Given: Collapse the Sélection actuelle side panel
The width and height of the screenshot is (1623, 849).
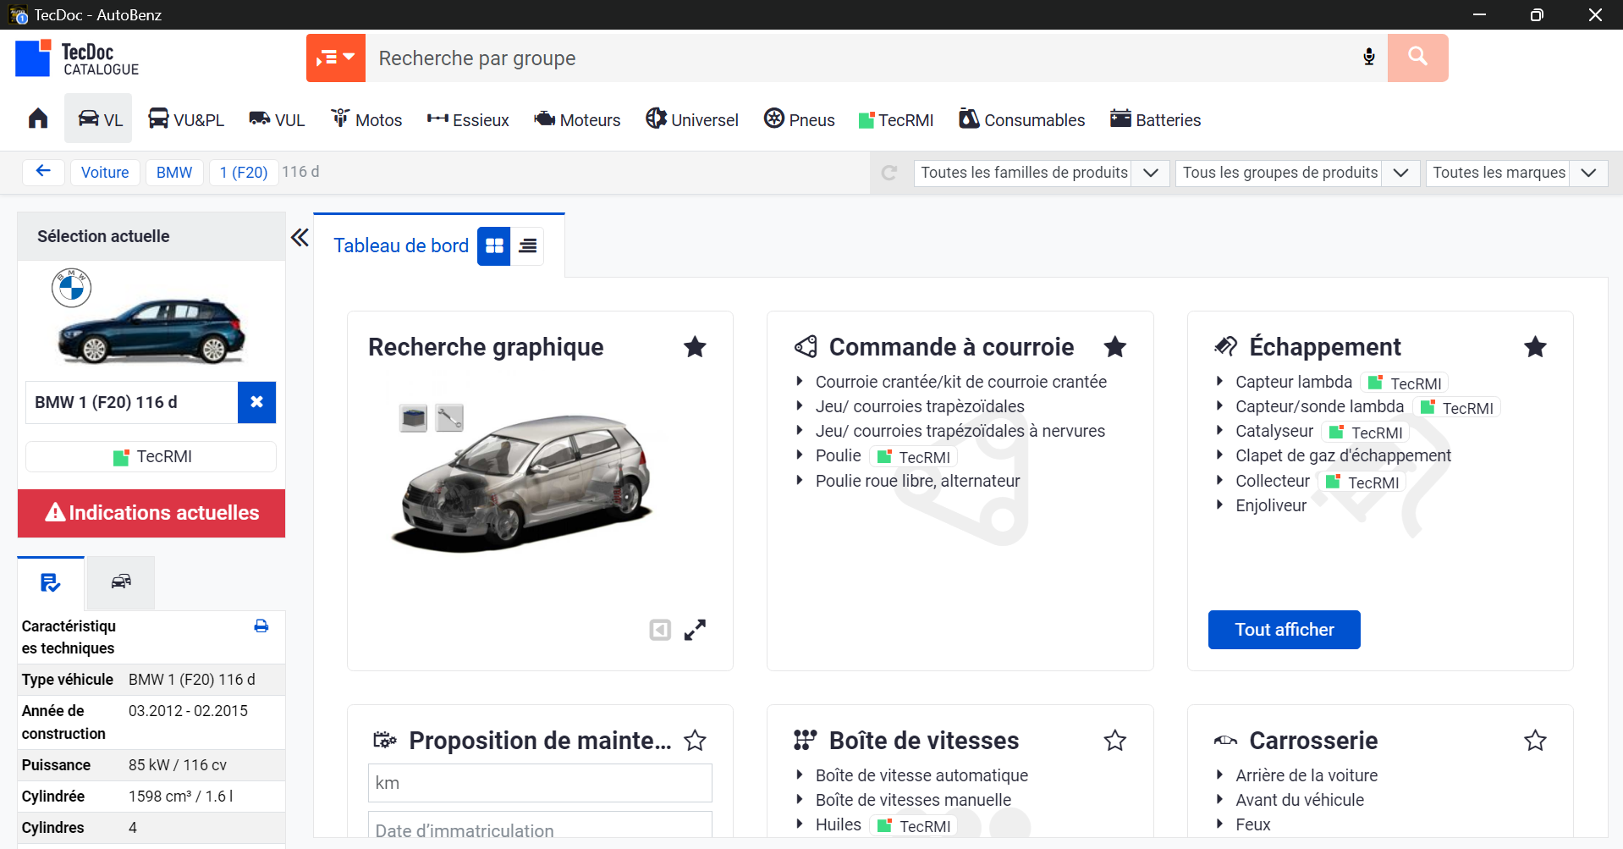Looking at the screenshot, I should pyautogui.click(x=300, y=237).
